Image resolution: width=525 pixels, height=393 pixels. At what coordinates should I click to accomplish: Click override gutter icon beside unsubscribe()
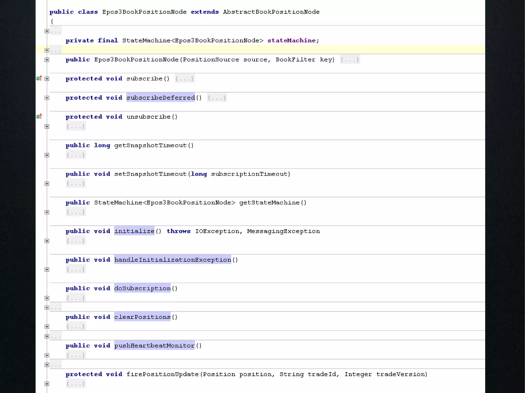tap(39, 116)
